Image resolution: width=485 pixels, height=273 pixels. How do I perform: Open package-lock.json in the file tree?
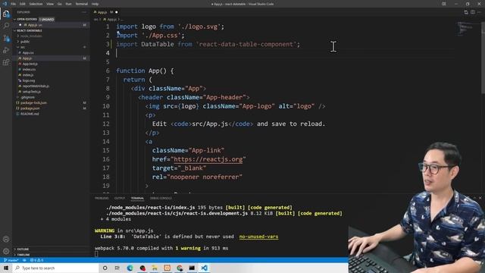tap(33, 103)
